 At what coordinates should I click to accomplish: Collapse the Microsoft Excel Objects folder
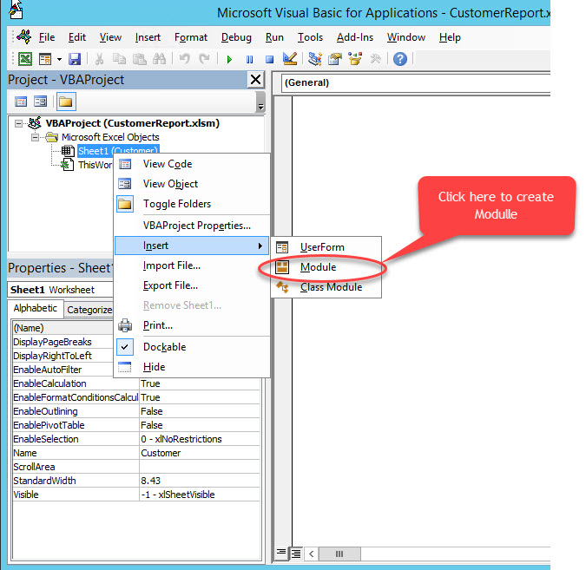35,137
